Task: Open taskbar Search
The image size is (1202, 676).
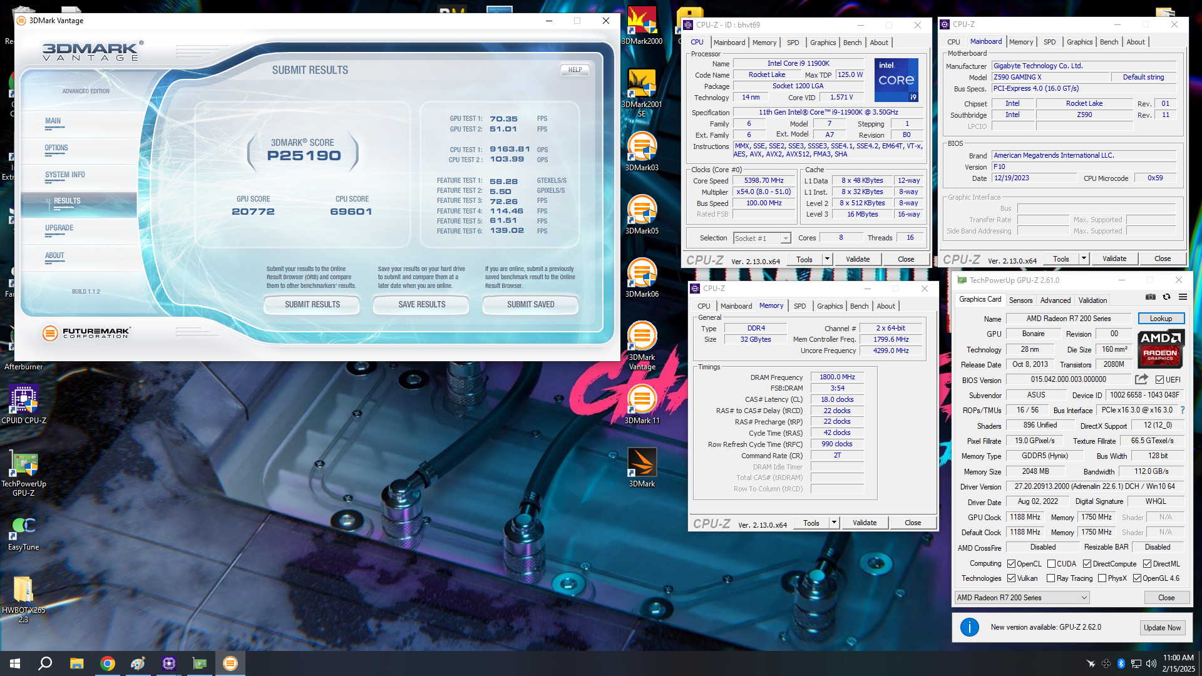Action: (x=45, y=663)
